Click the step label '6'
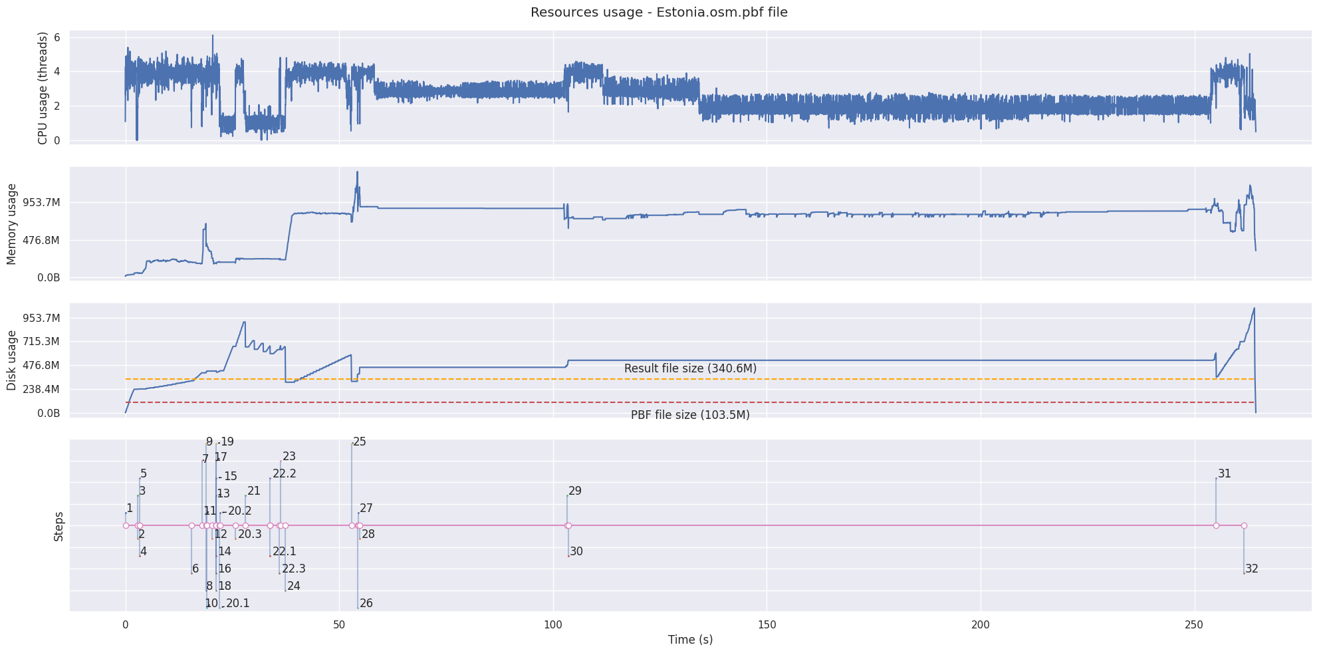The image size is (1319, 653). (x=195, y=569)
